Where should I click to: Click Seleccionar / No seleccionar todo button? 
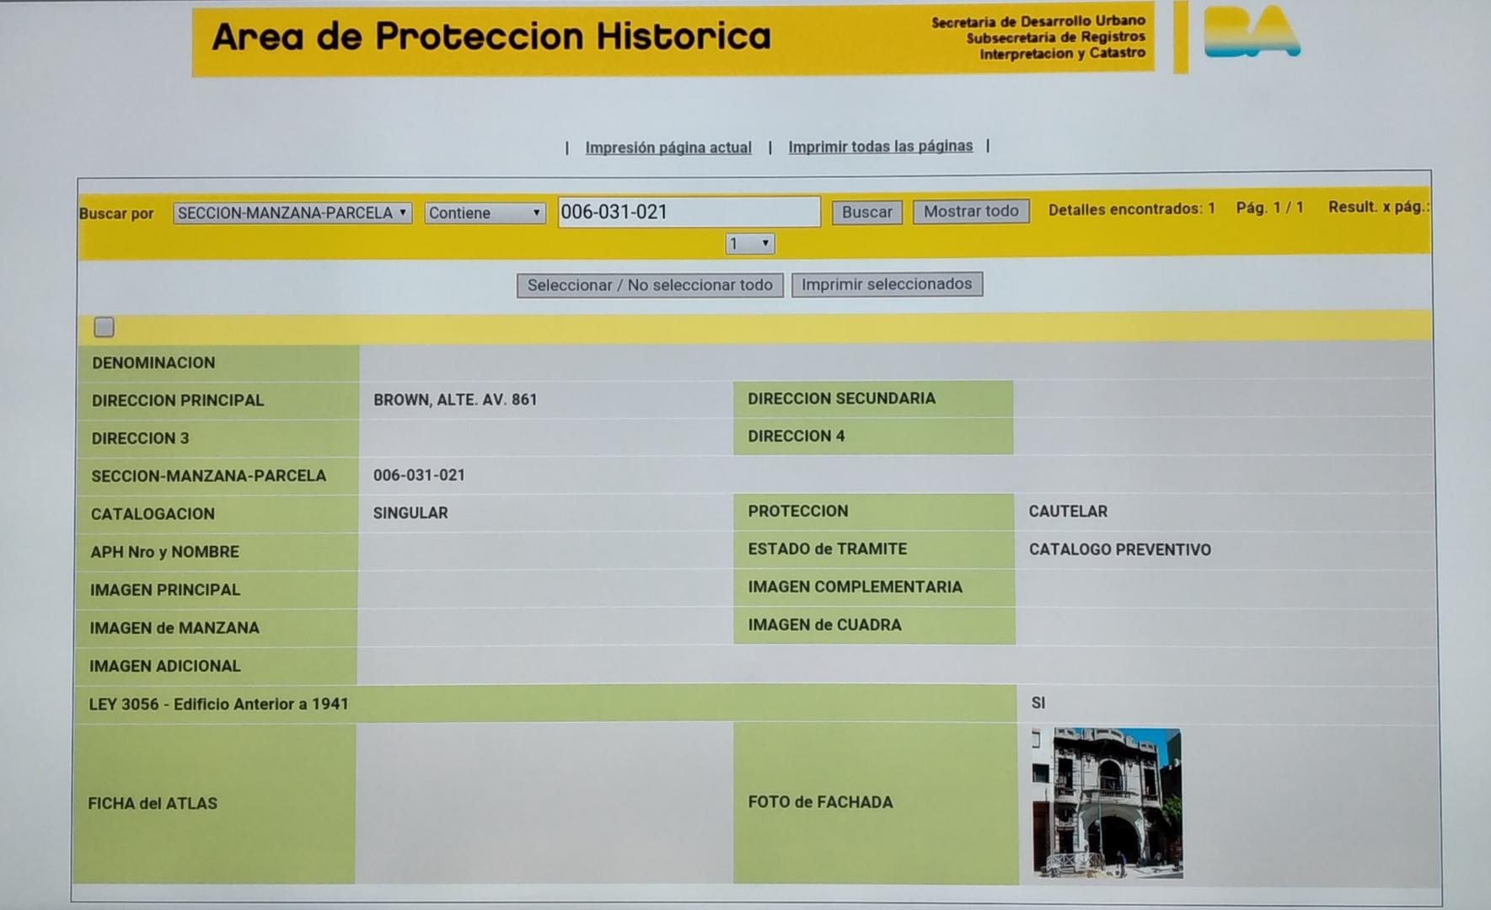pyautogui.click(x=649, y=285)
